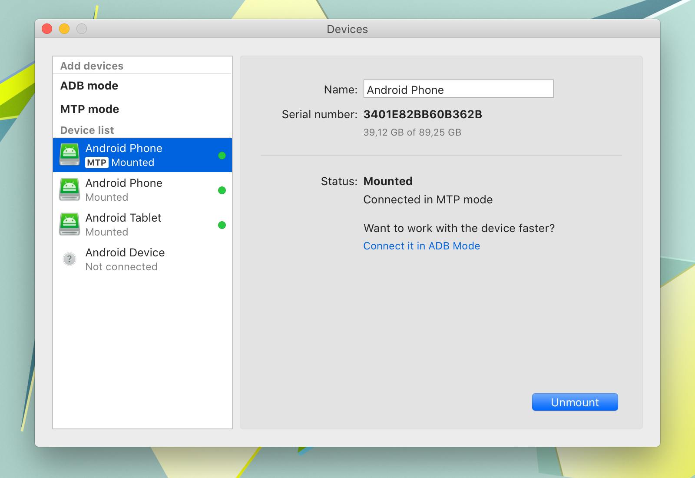The width and height of the screenshot is (695, 478).
Task: Click the green status dot for Android Tablet
Action: coord(222,225)
